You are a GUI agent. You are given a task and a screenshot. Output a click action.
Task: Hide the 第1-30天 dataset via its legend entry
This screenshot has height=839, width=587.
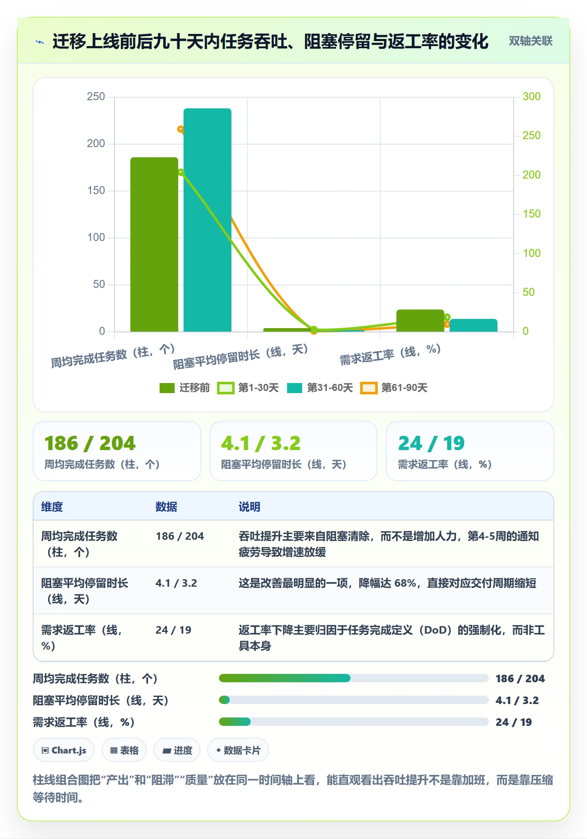248,388
